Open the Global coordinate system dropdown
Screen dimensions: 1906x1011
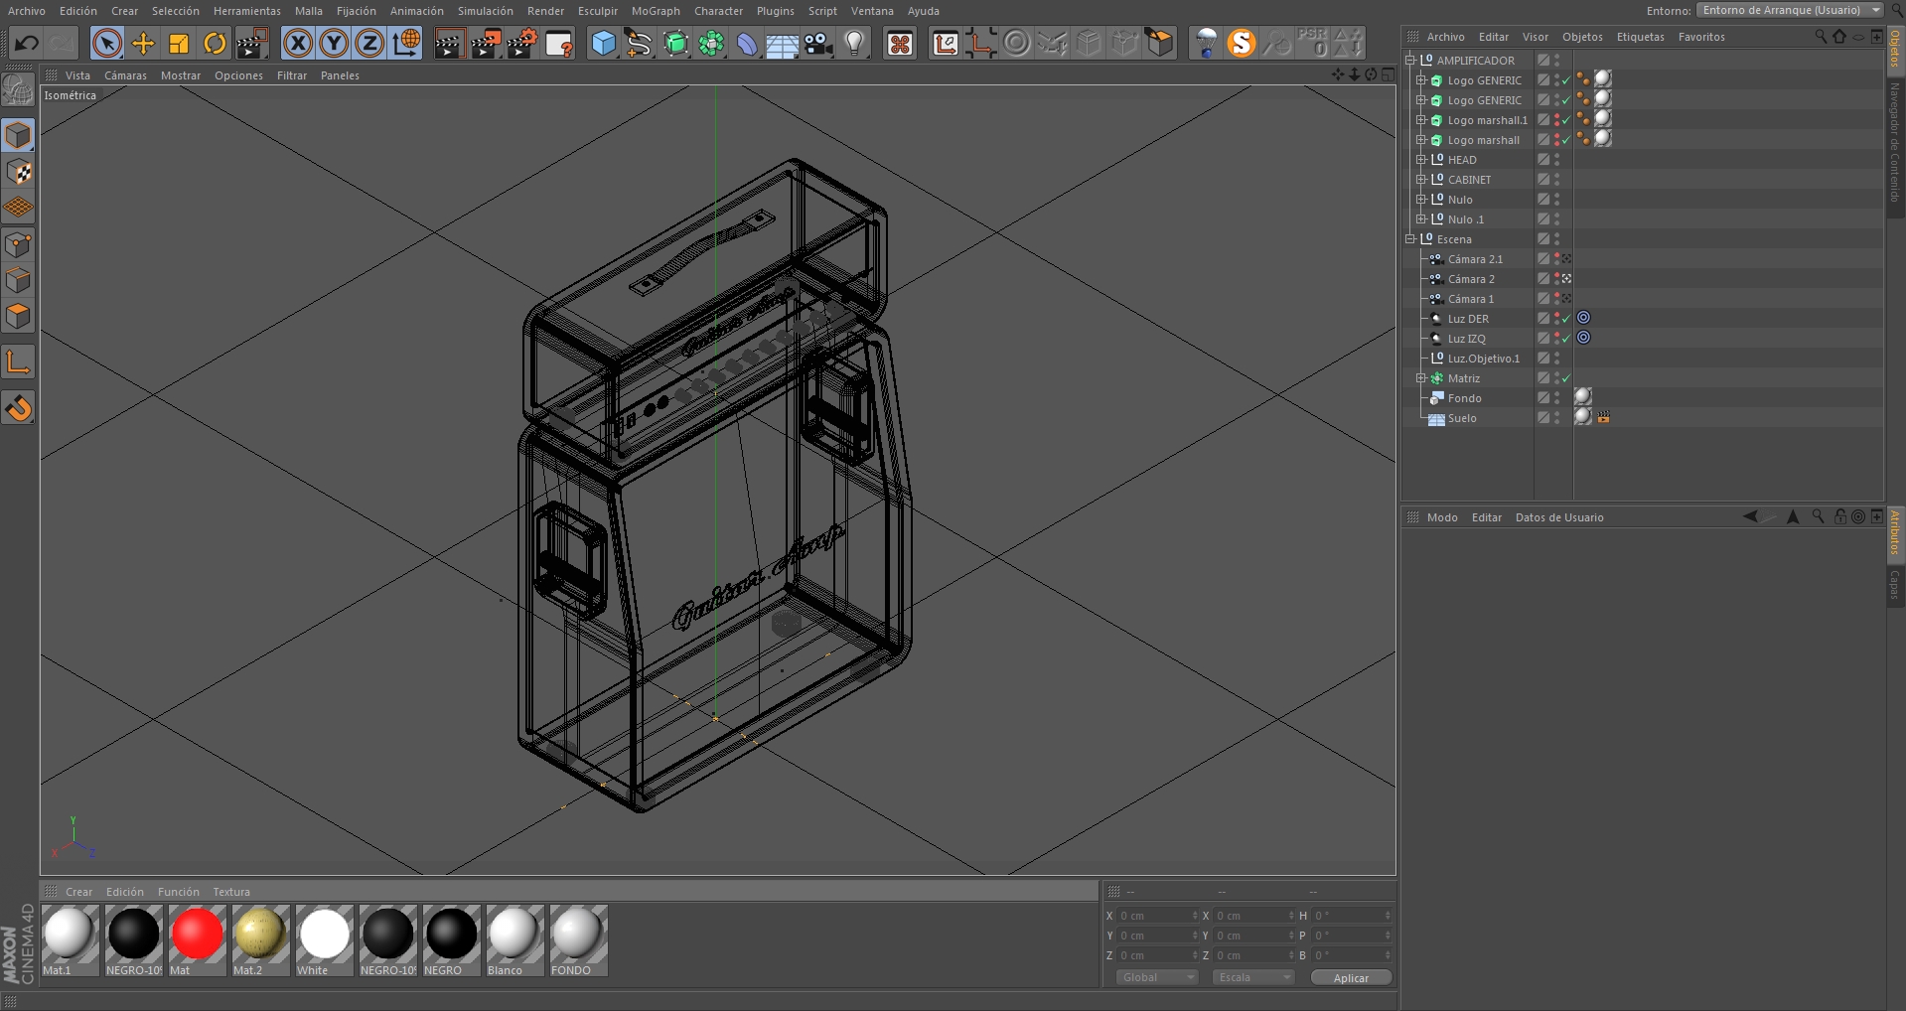tap(1157, 978)
